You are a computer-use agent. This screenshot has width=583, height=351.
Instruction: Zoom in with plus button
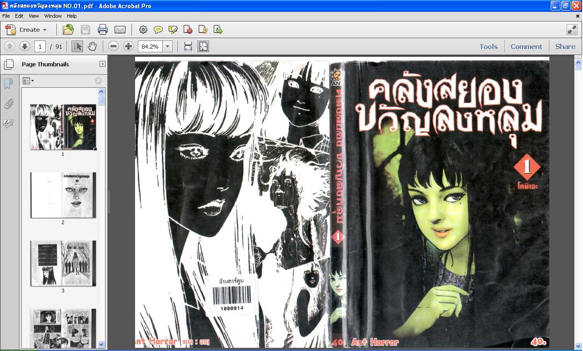coord(129,46)
